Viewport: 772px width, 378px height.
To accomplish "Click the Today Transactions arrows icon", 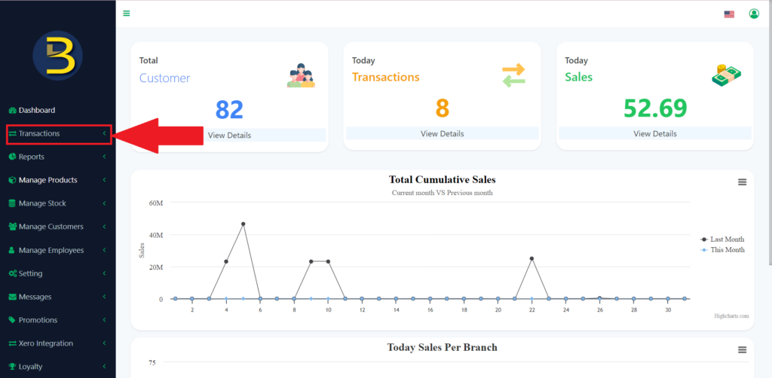I will click(x=513, y=75).
